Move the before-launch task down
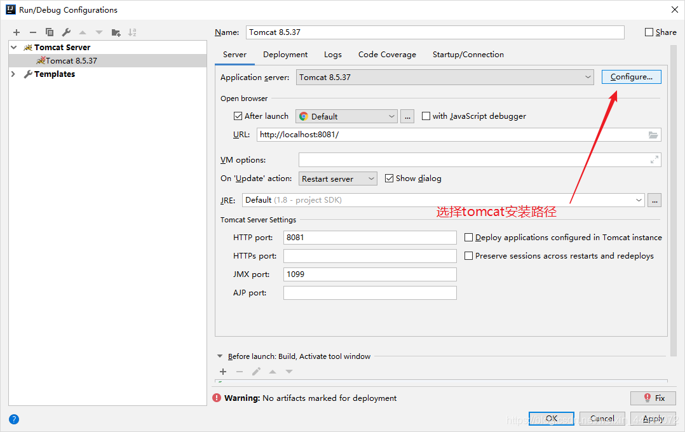 tap(289, 372)
